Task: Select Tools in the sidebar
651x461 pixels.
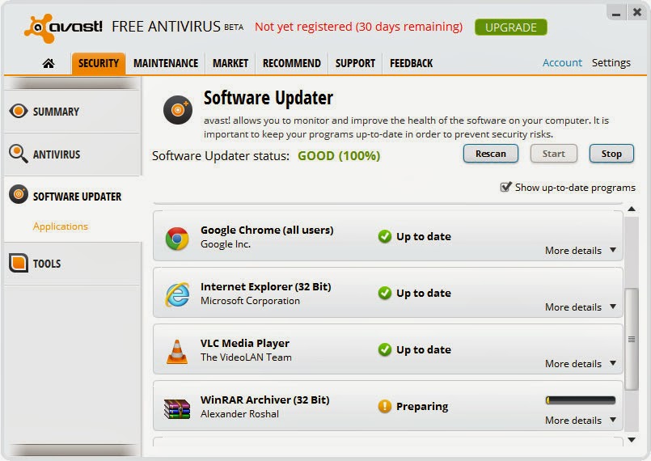Action: point(73,264)
